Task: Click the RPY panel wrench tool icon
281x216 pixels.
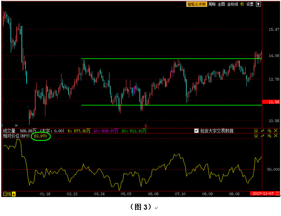Action: [262, 136]
